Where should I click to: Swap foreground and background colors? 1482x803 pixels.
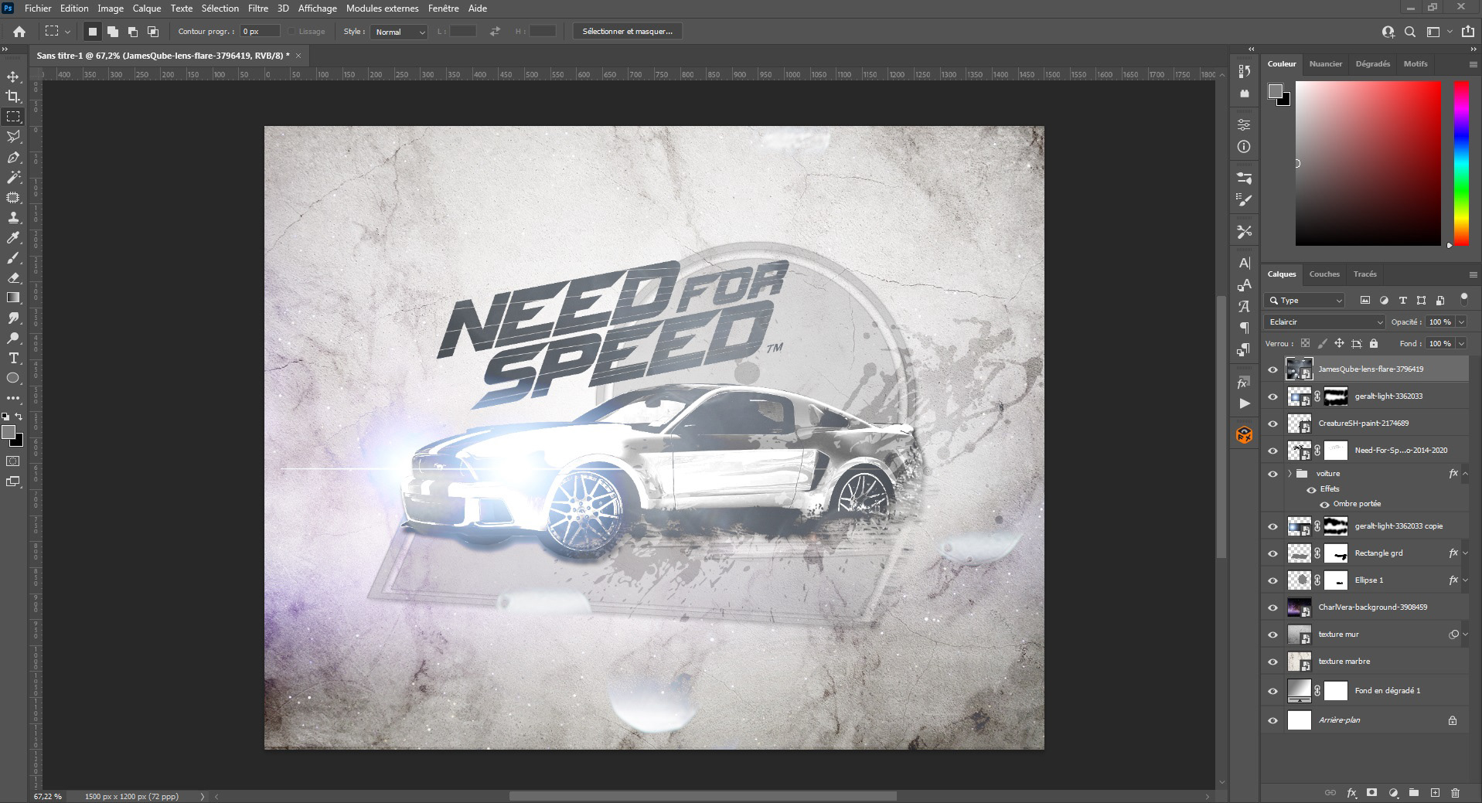click(19, 417)
